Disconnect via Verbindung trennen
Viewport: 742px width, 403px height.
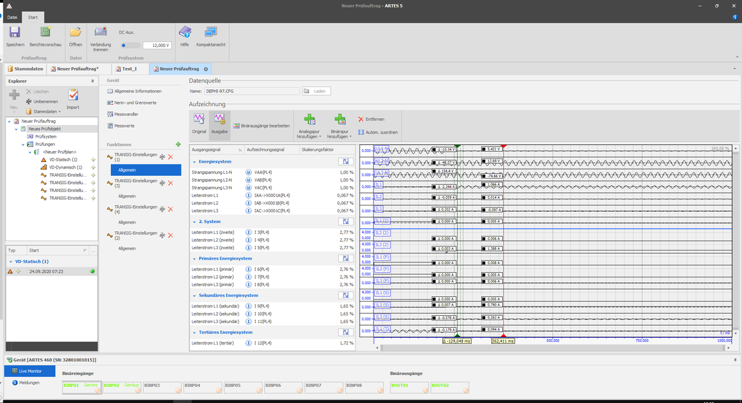[100, 38]
